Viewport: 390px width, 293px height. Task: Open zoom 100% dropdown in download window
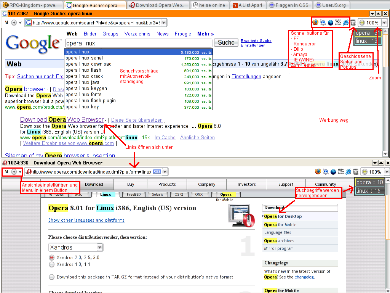[x=387, y=172]
